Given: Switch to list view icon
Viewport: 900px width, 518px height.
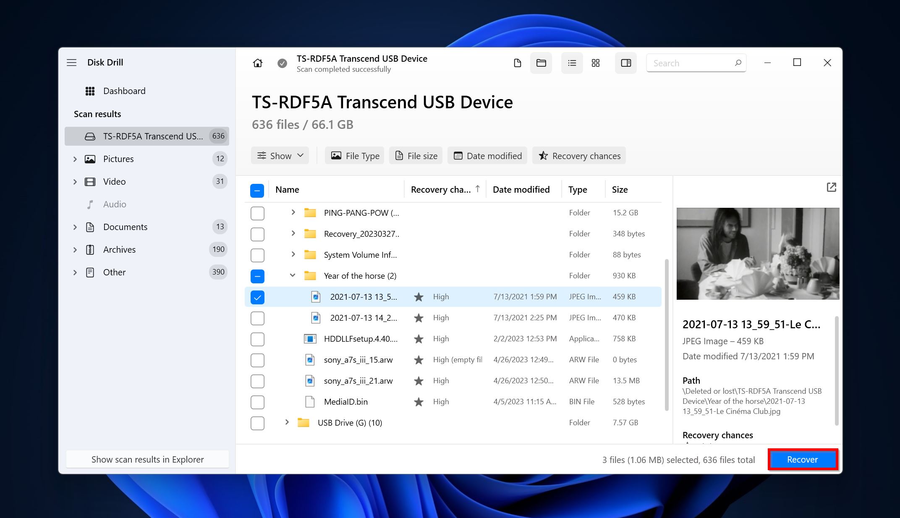Looking at the screenshot, I should point(570,63).
